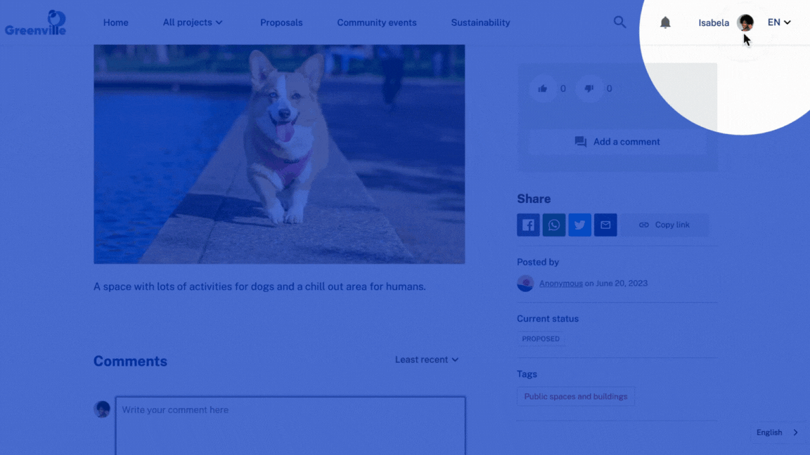Click commenter avatar beside comment box
The width and height of the screenshot is (810, 455).
(x=102, y=409)
